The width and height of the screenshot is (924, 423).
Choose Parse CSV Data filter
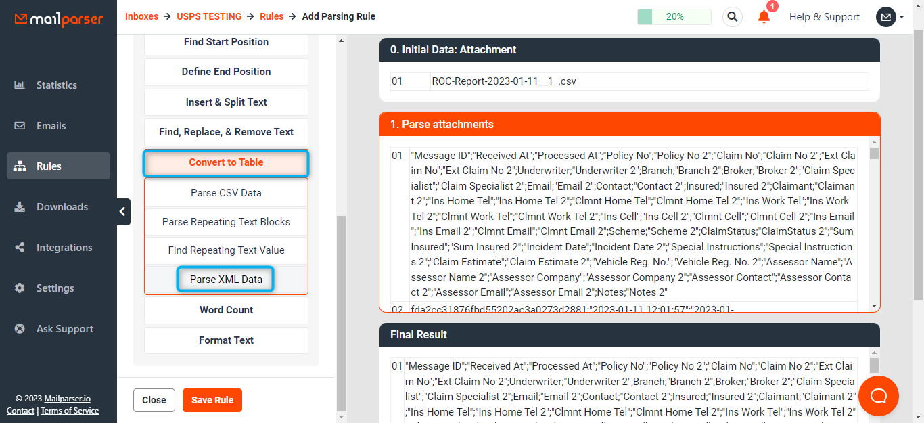pos(226,193)
